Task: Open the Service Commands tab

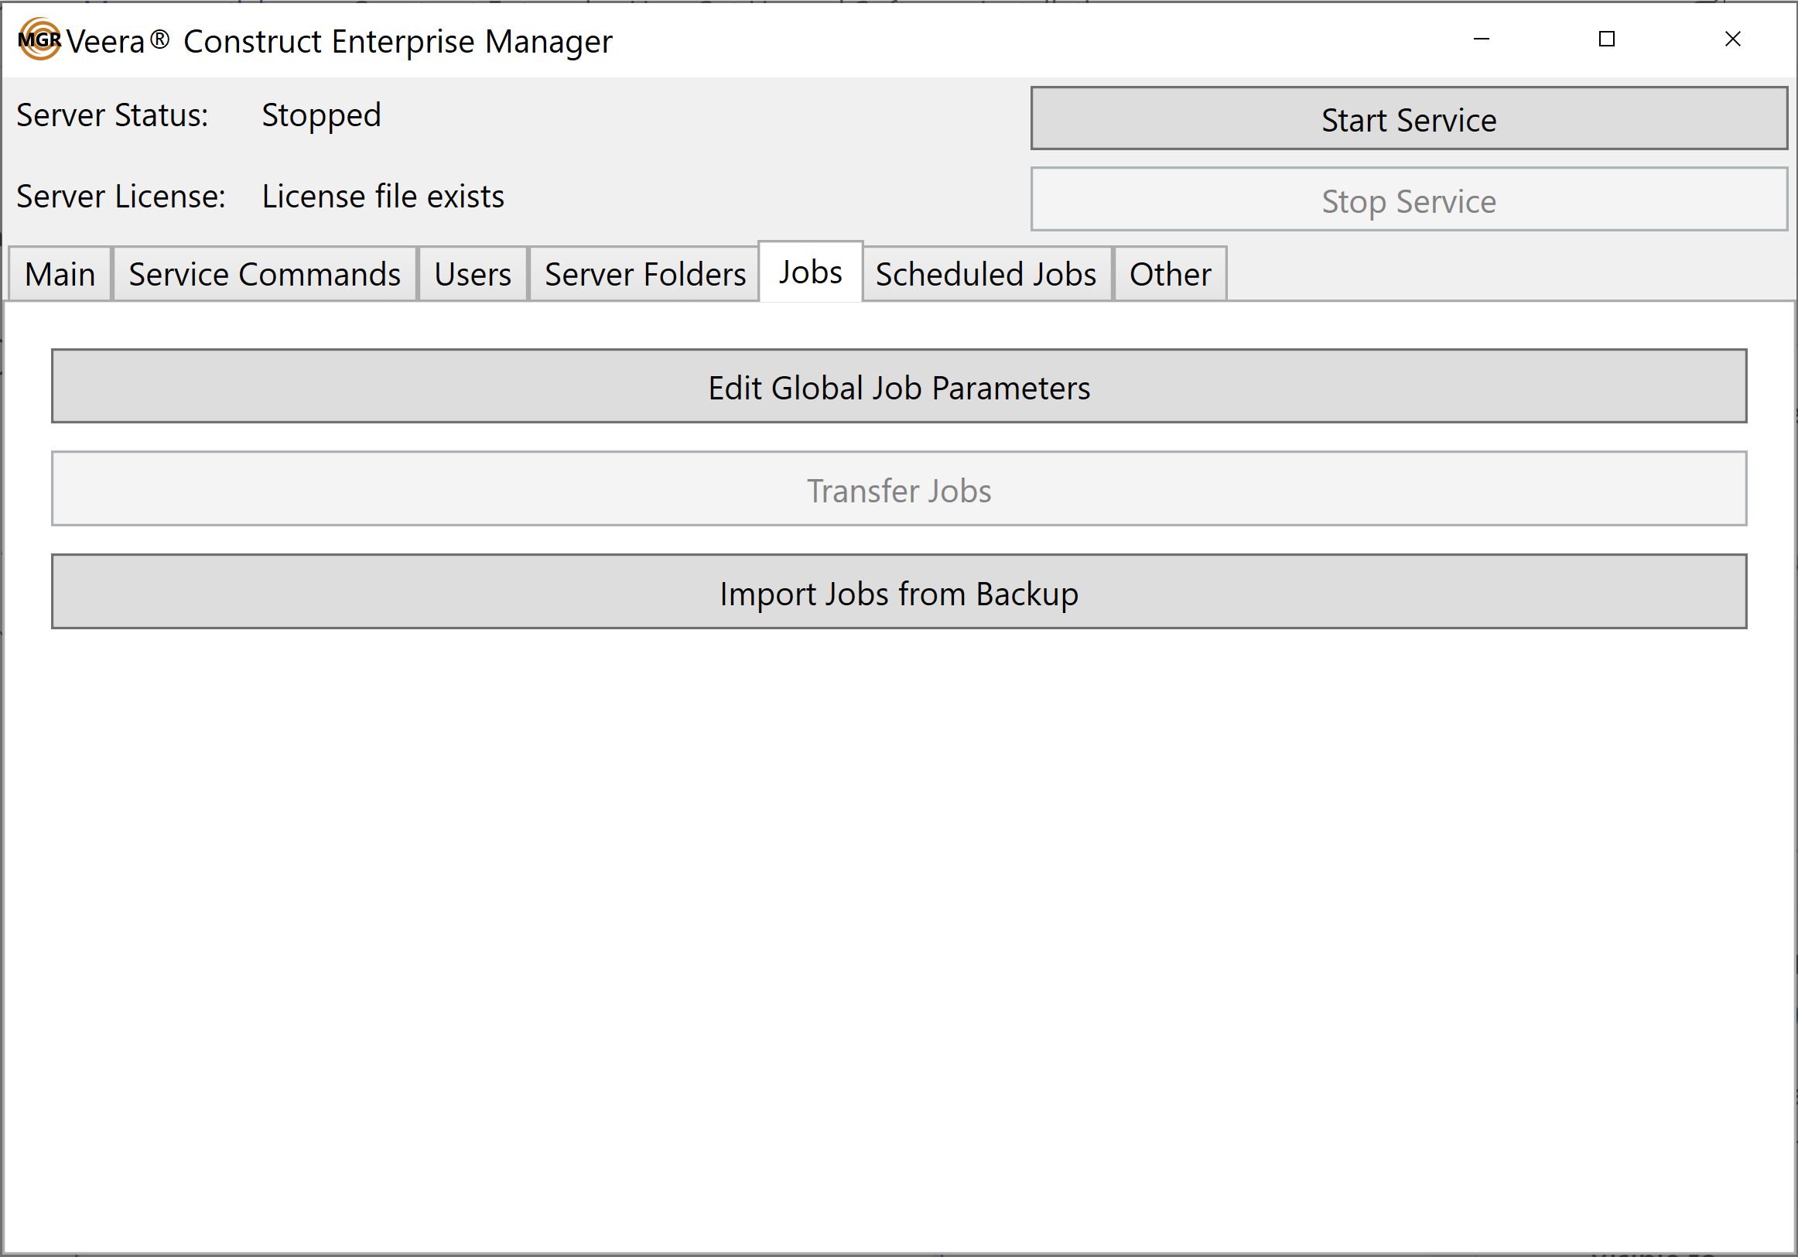Action: tap(265, 274)
